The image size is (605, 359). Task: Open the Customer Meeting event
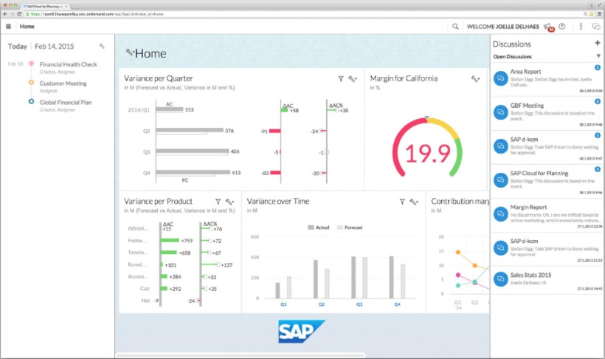point(63,83)
